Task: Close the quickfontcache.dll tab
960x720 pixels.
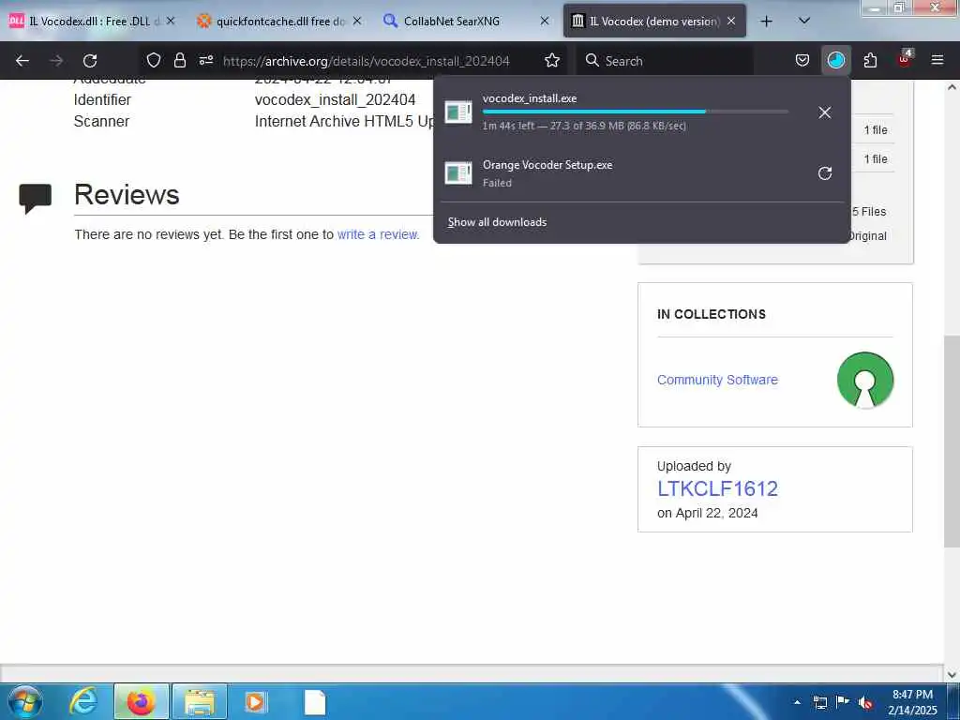Action: coord(357,21)
